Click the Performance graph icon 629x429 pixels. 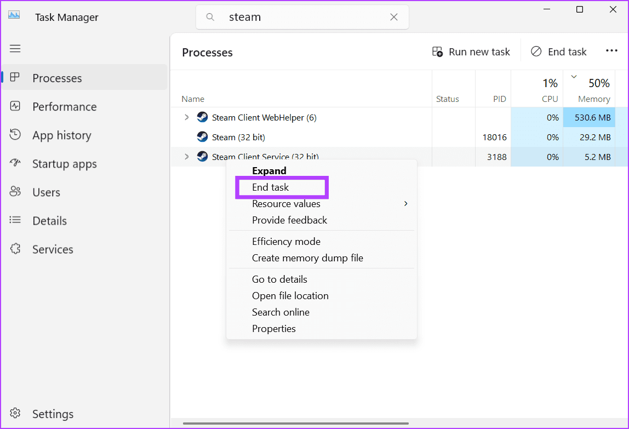[x=15, y=106]
